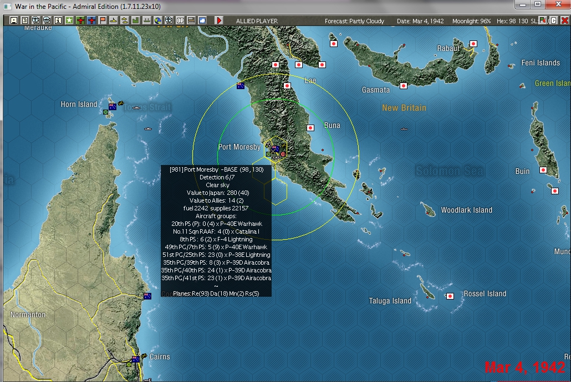Select the Port Moresby base hex units
The height and width of the screenshot is (382, 571).
(276, 149)
